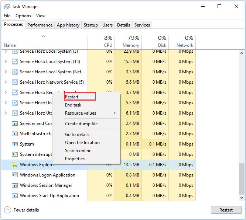Viewport: 246px width, 220px height.
Task: Switch to the Users tab
Action: (107, 25)
